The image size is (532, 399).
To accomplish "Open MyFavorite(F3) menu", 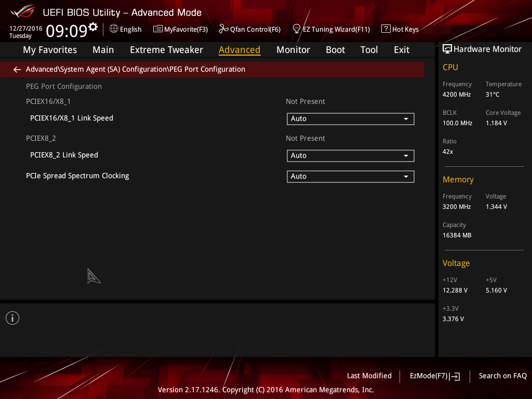I will coord(180,29).
